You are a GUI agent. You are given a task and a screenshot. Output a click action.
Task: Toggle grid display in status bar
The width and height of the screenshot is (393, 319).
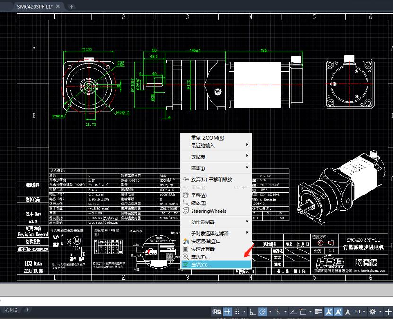click(x=227, y=311)
